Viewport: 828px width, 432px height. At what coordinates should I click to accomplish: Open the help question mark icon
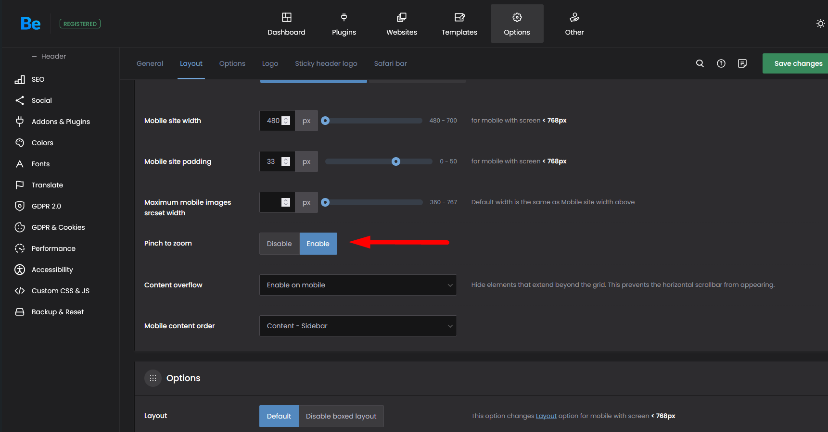point(721,63)
